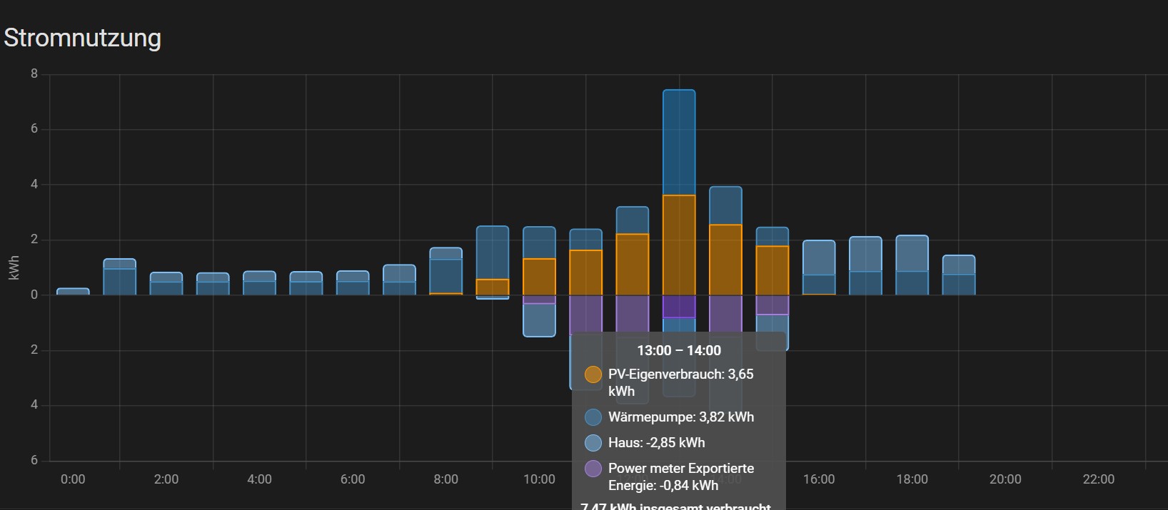Select the bar at 18:00

point(912,265)
